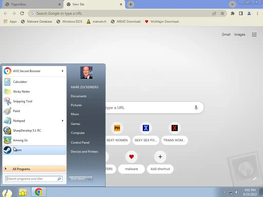
Task: Close the PigeonBox tab
Action: coord(60,5)
